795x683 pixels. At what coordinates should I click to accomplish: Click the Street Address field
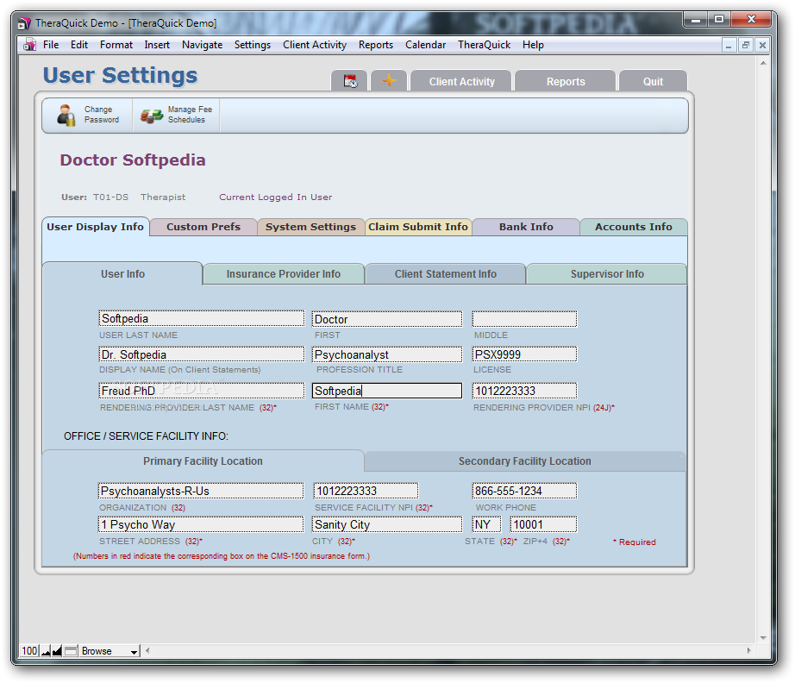coord(201,524)
